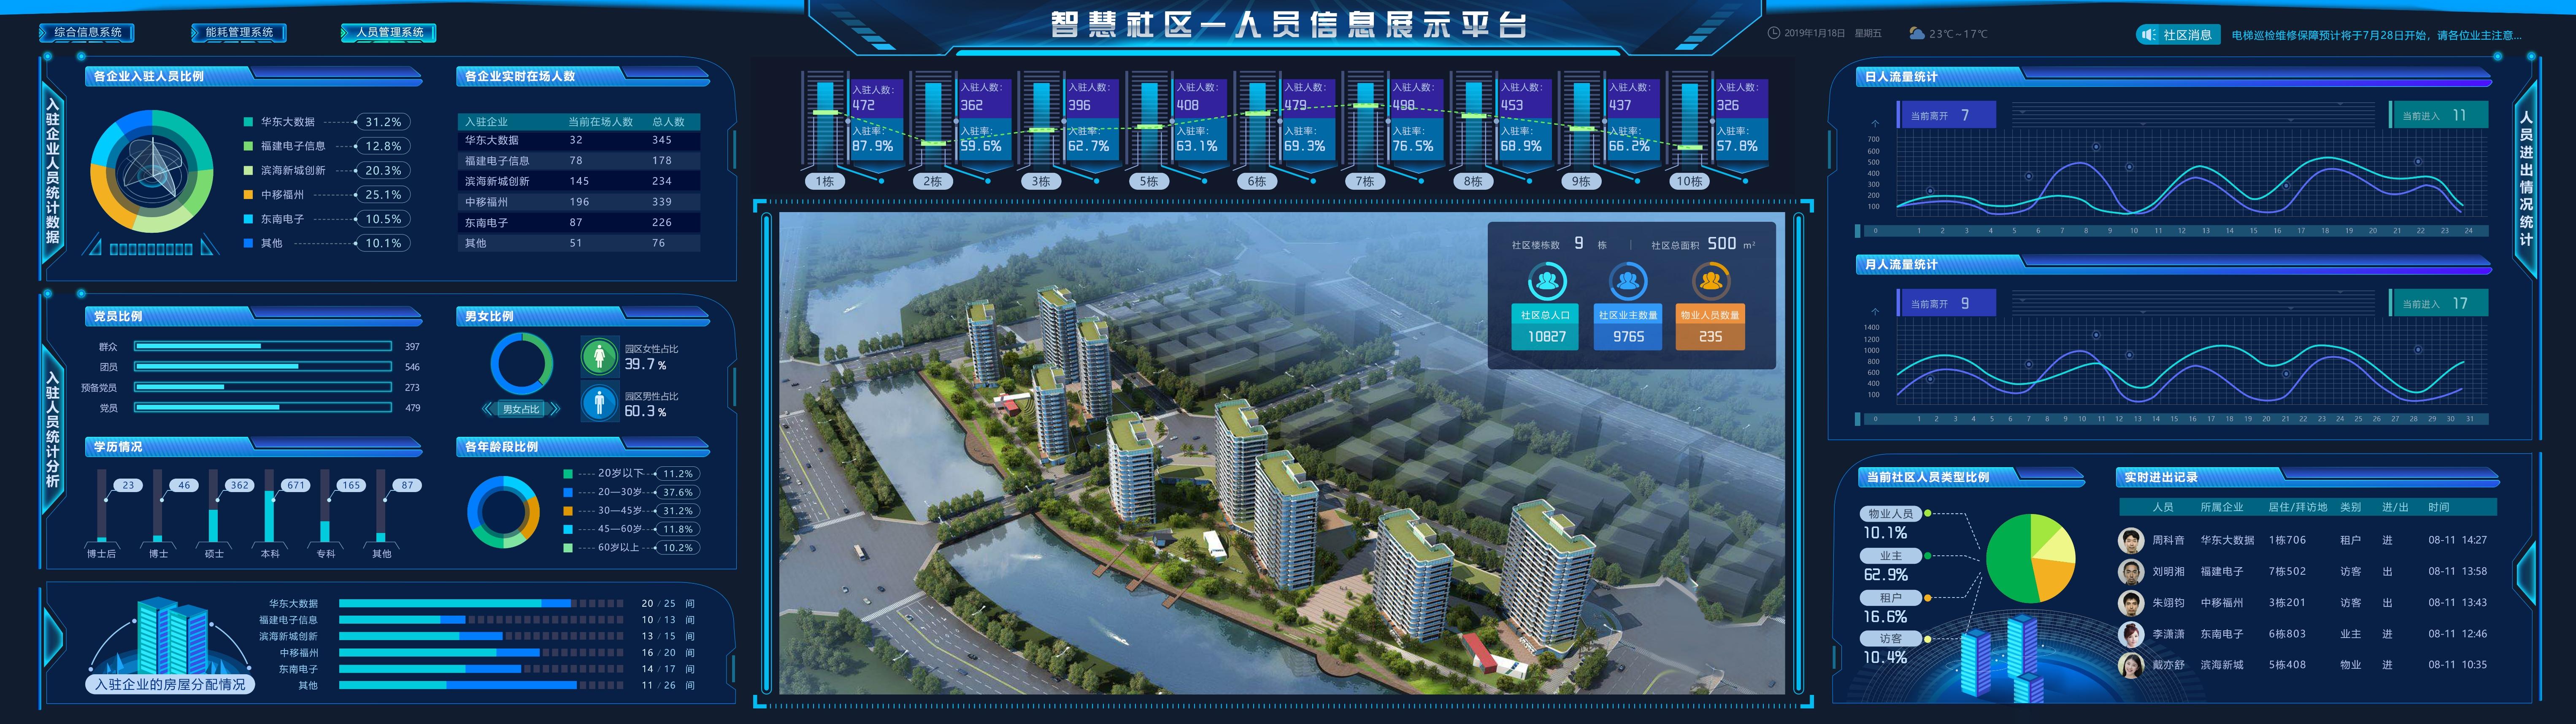Click the weather cloud icon

(x=1916, y=33)
